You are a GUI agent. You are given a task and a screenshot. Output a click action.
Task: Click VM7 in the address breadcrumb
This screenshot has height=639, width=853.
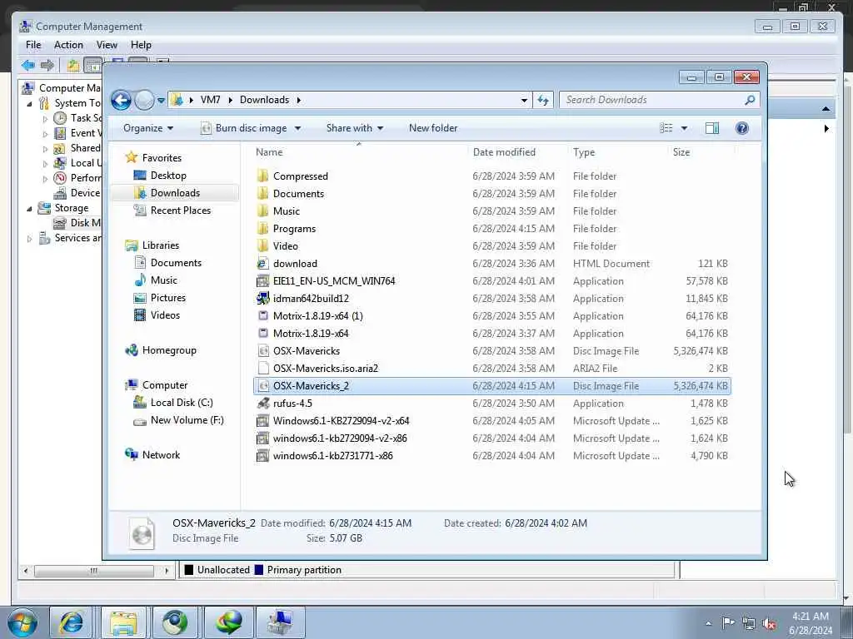click(x=210, y=100)
